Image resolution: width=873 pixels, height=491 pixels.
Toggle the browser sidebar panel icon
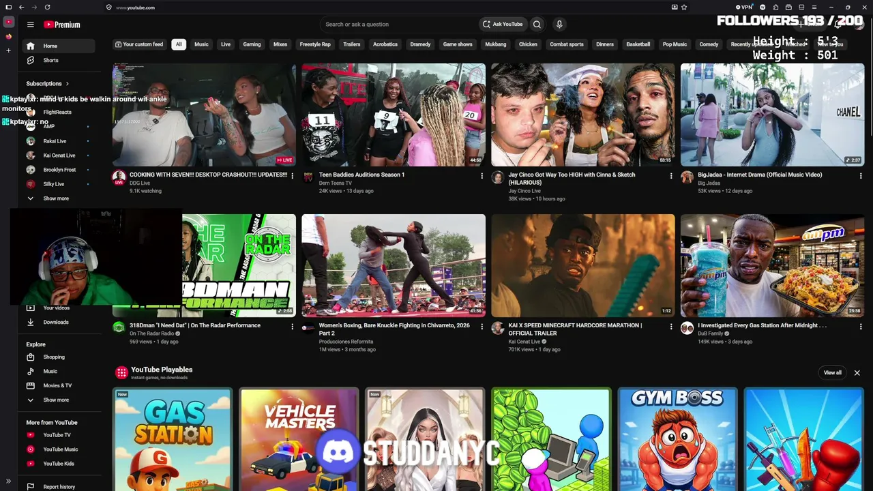9,8
